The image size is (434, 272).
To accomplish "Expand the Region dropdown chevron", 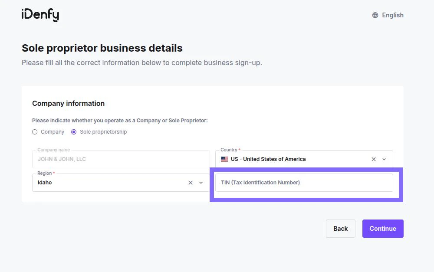I will point(201,183).
